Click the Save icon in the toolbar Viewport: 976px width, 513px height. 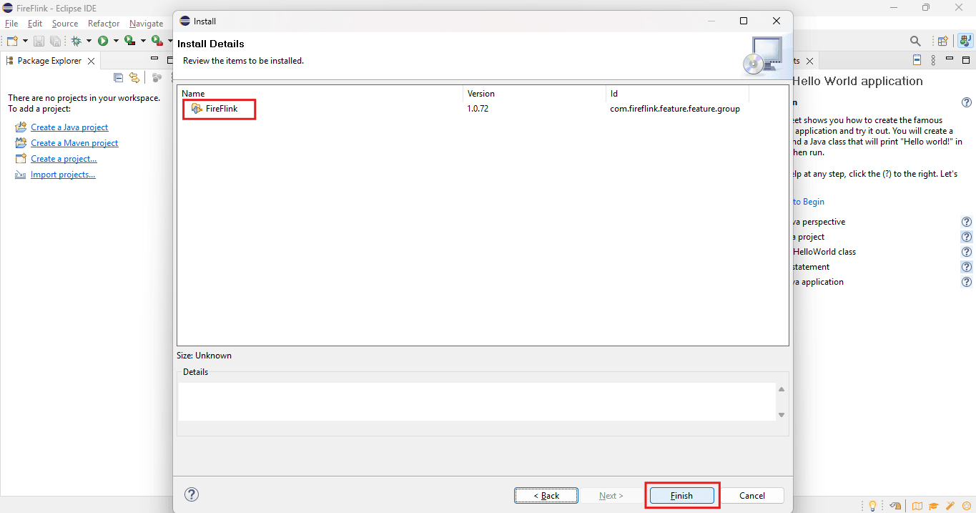point(39,41)
